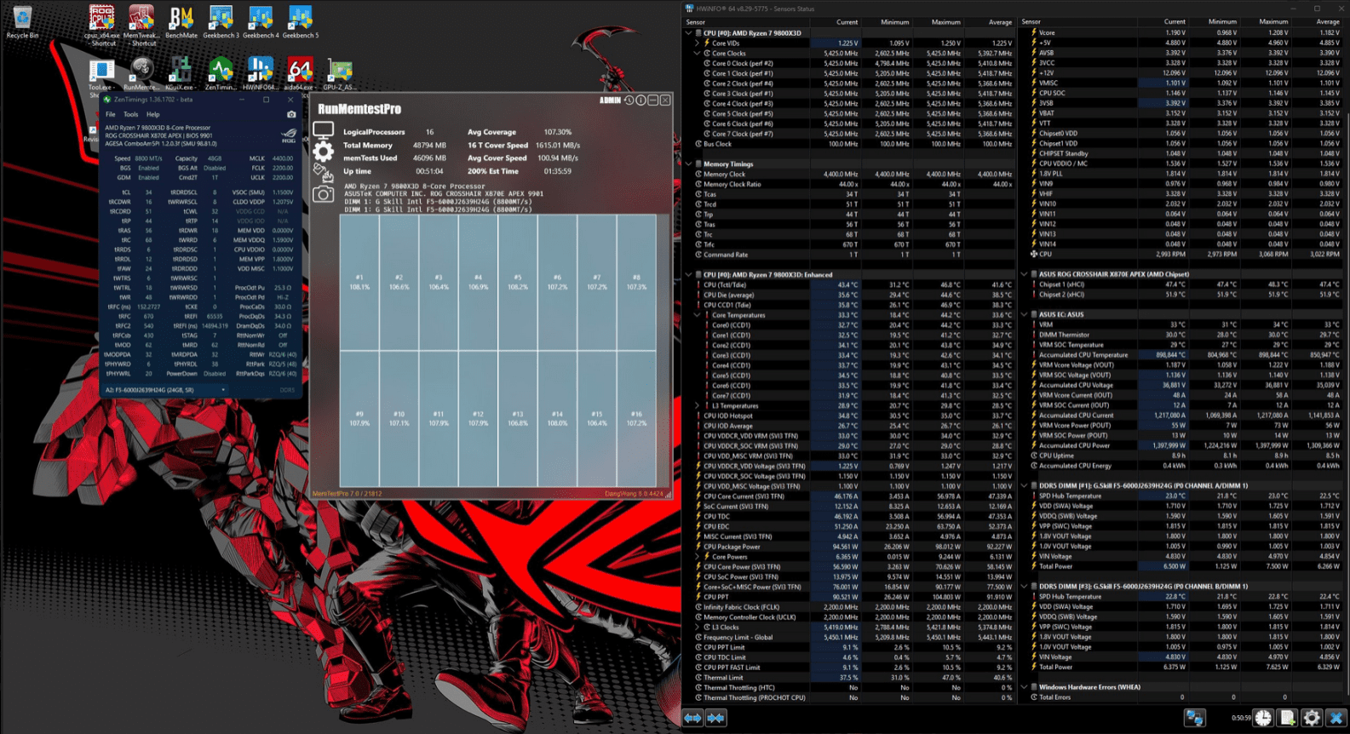1350x734 pixels.
Task: Click the monitor icon in RunMemtestPro
Action: [x=324, y=130]
